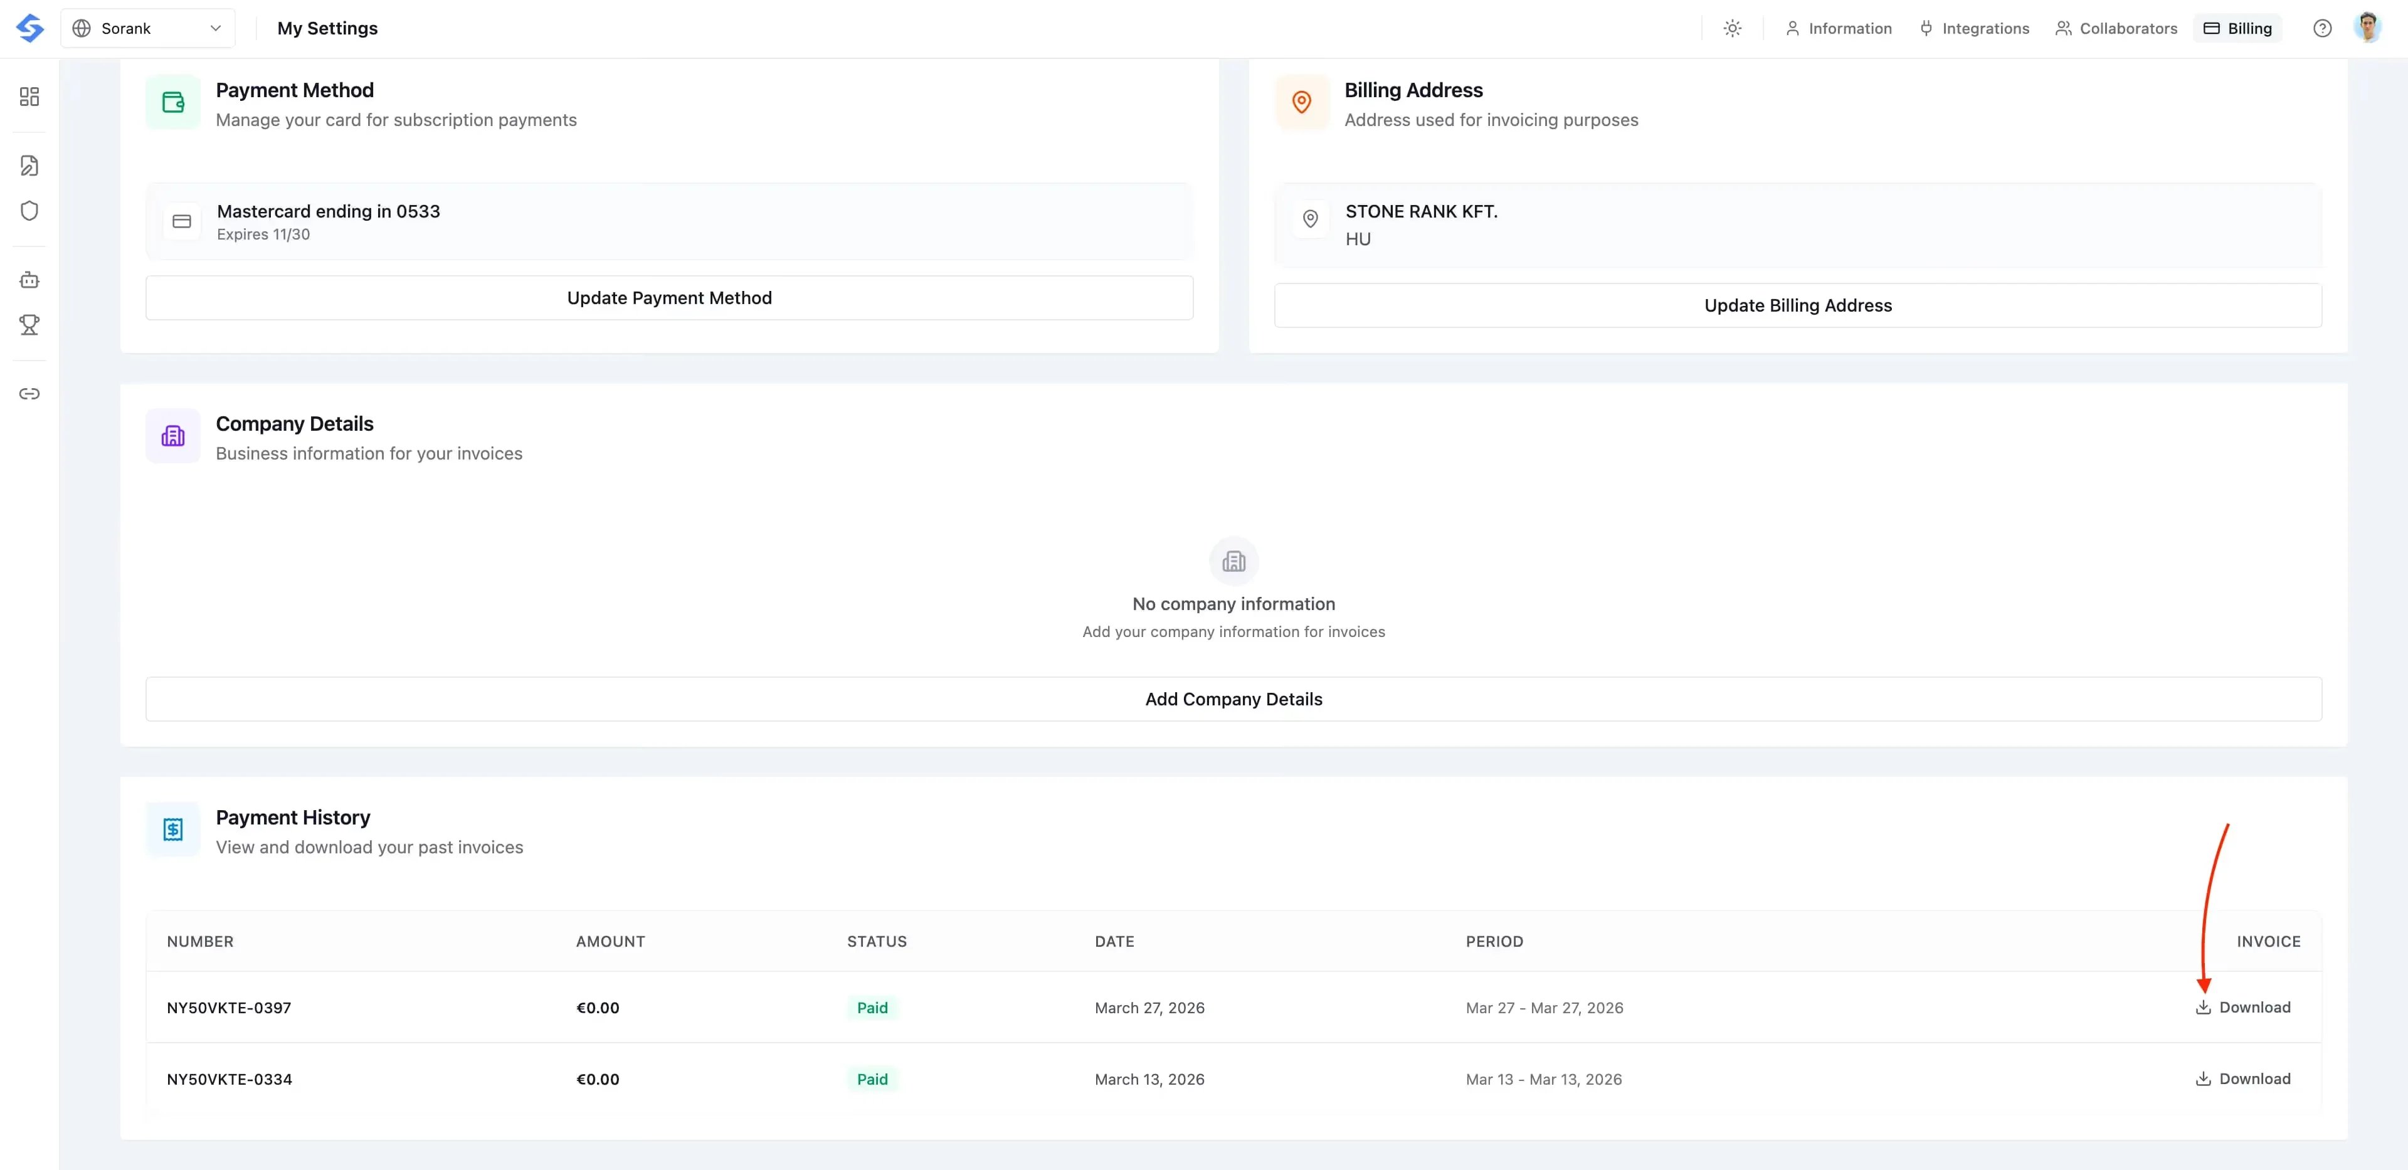The width and height of the screenshot is (2408, 1170).
Task: Click the Company Details building icon
Action: (x=173, y=436)
